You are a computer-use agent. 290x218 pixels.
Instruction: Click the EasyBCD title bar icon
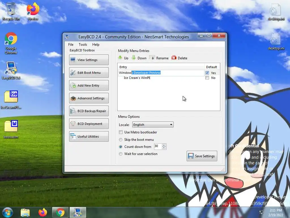67,37
